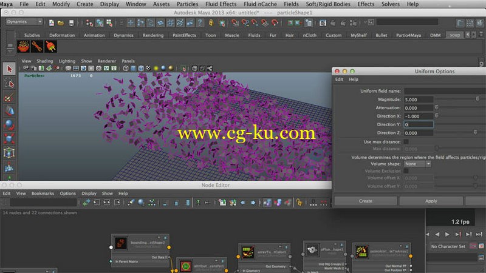The height and width of the screenshot is (273, 486).
Task: Toggle use all lights yellow sphere
Action: [x=156, y=69]
